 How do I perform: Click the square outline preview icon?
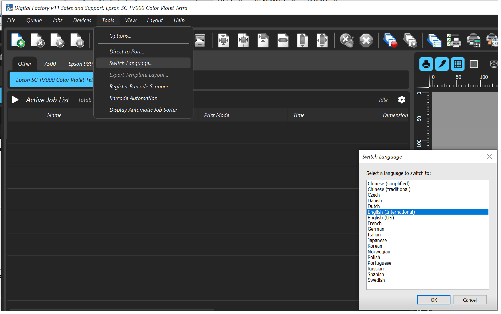(x=473, y=64)
